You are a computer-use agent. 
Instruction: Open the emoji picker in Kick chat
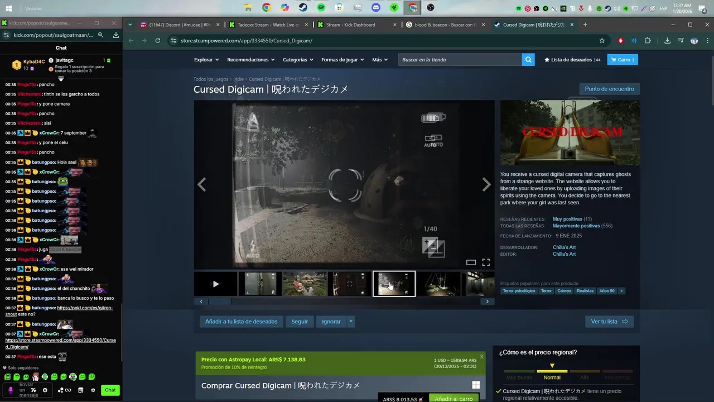(x=45, y=390)
